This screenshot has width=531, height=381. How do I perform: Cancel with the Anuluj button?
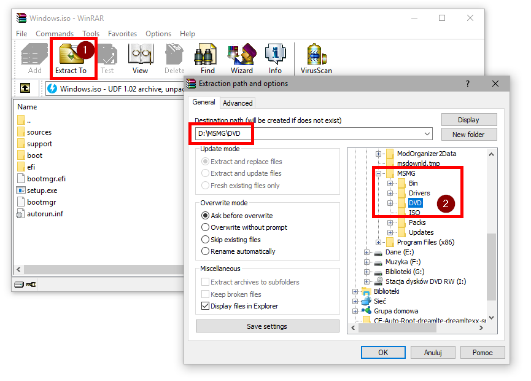click(433, 352)
